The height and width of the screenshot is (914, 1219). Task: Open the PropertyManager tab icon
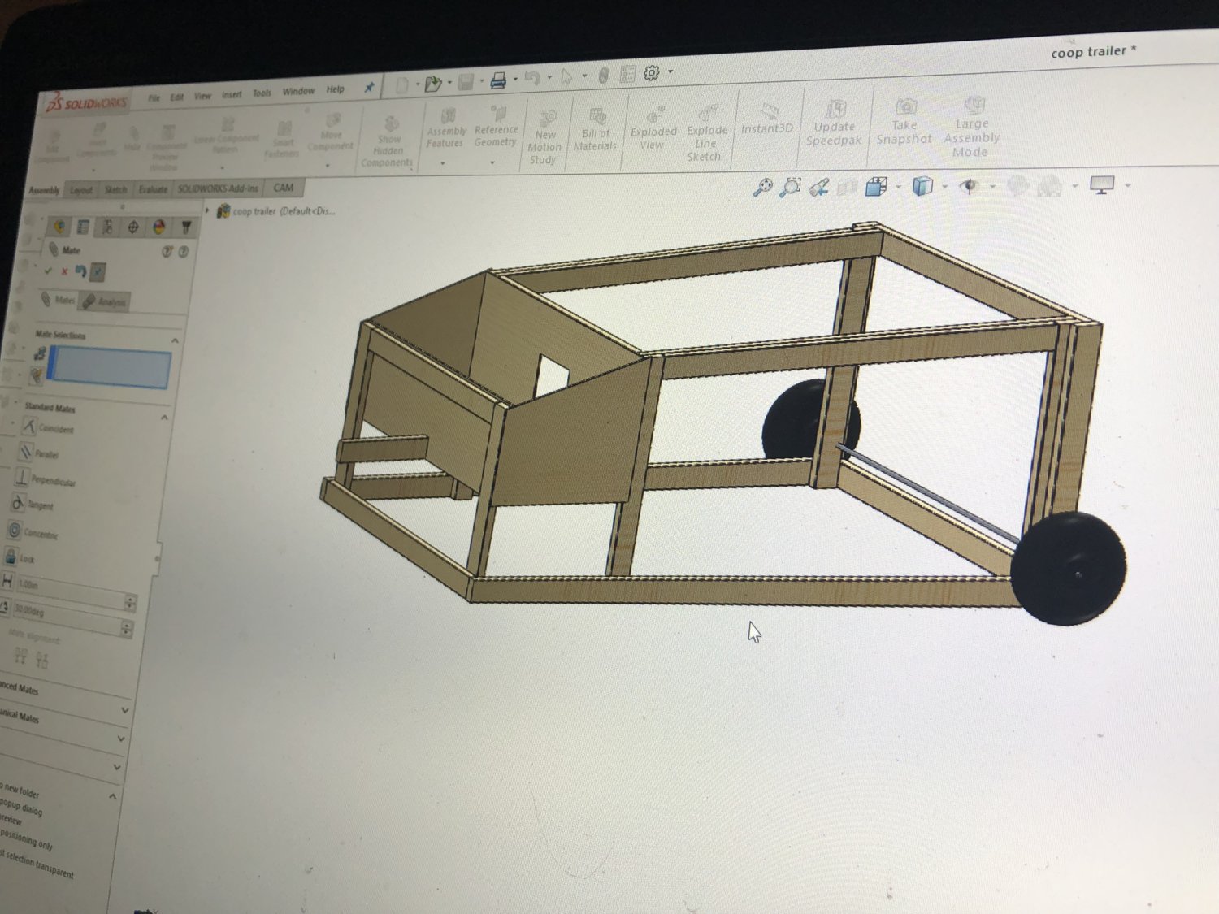[x=83, y=227]
